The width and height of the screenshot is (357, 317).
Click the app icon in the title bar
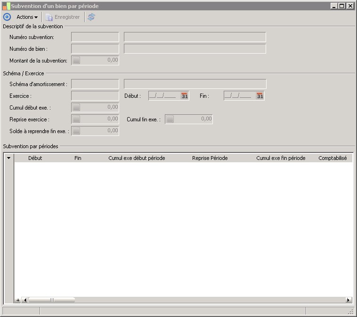pos(6,6)
